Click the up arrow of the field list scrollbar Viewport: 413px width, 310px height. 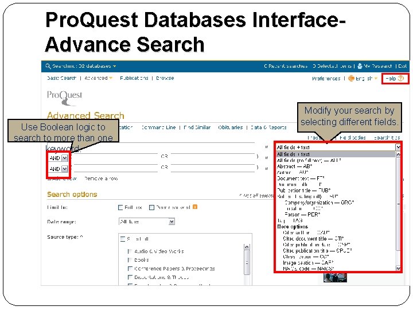[x=398, y=154]
